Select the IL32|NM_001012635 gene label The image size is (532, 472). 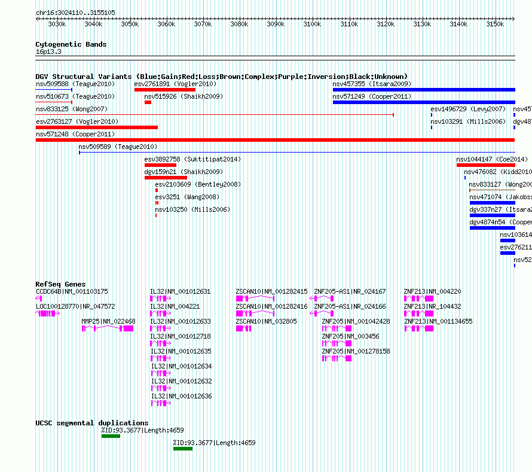click(181, 351)
